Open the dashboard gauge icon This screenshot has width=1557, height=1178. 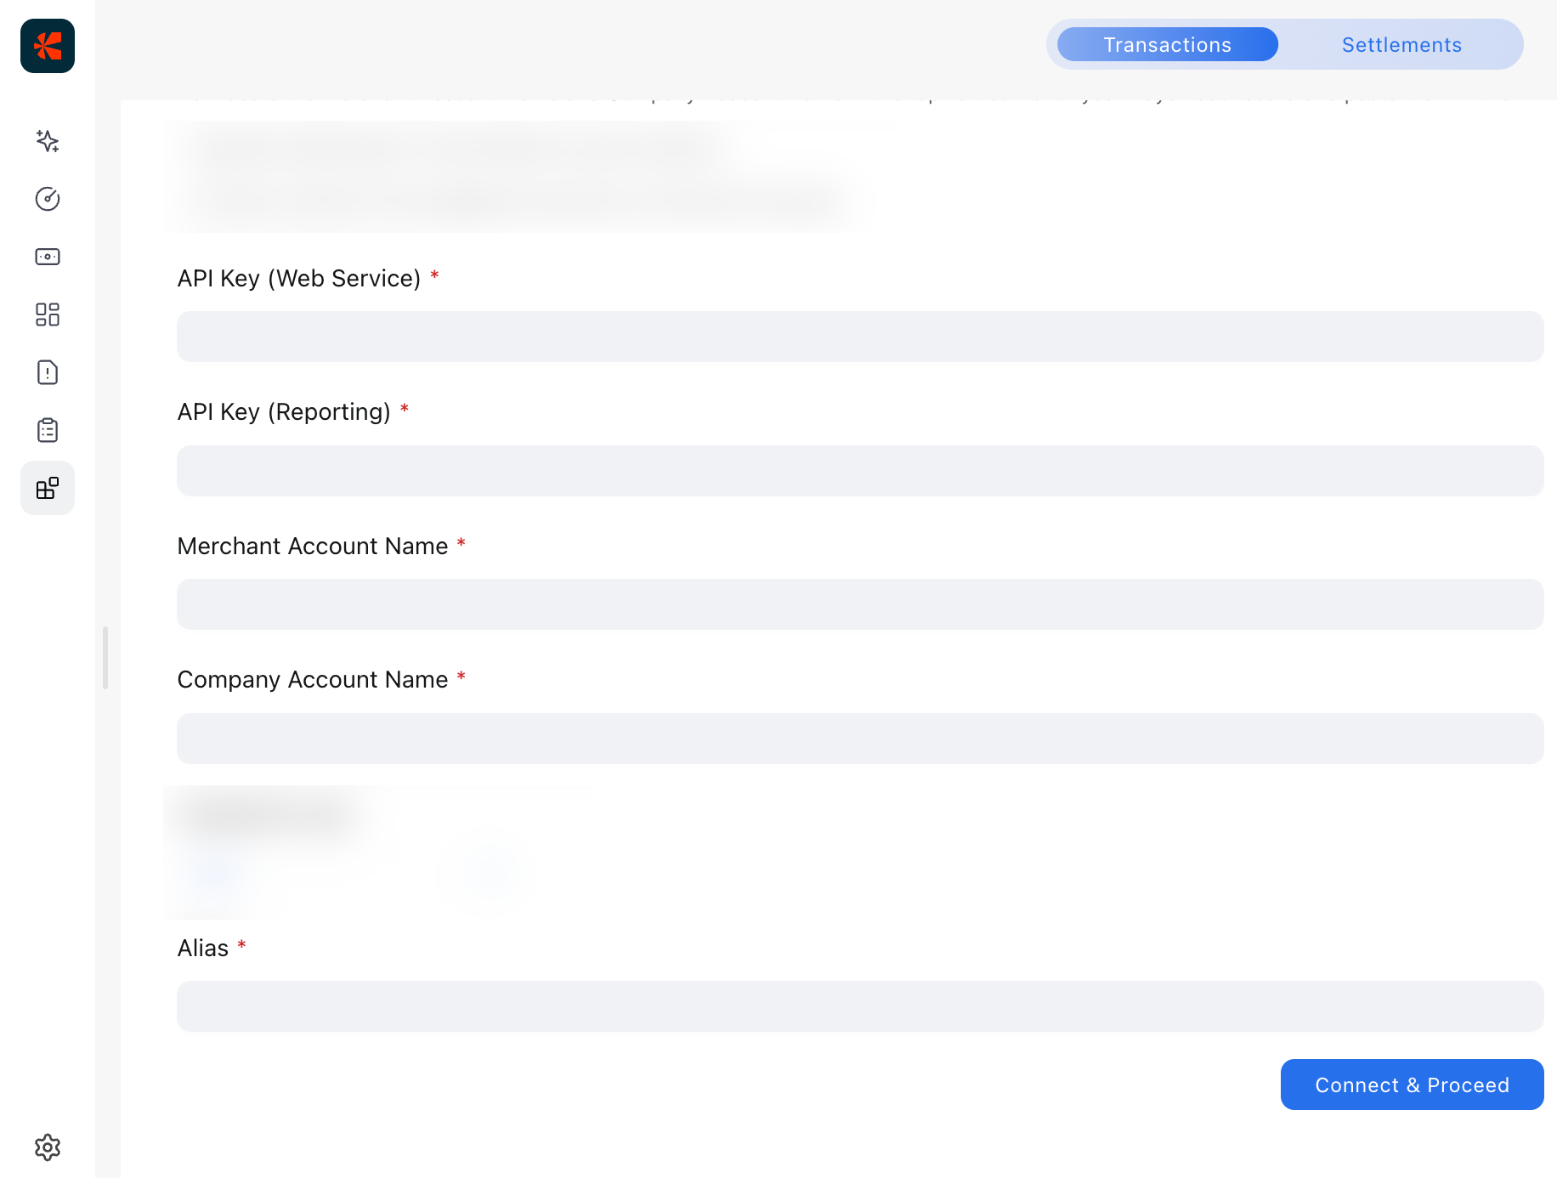48,199
